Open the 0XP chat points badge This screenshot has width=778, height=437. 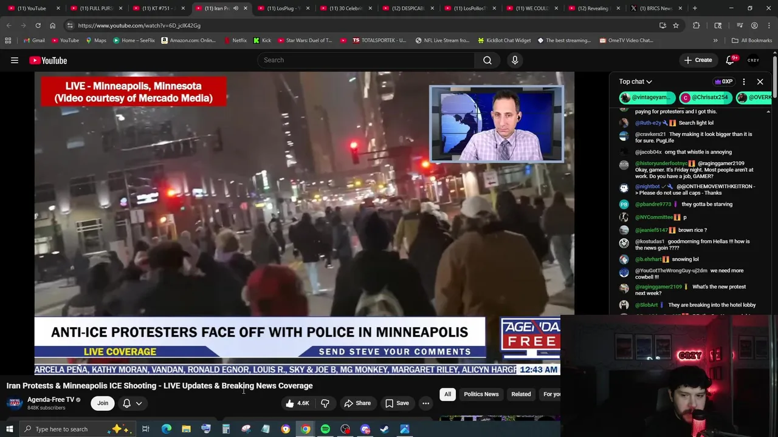point(723,81)
